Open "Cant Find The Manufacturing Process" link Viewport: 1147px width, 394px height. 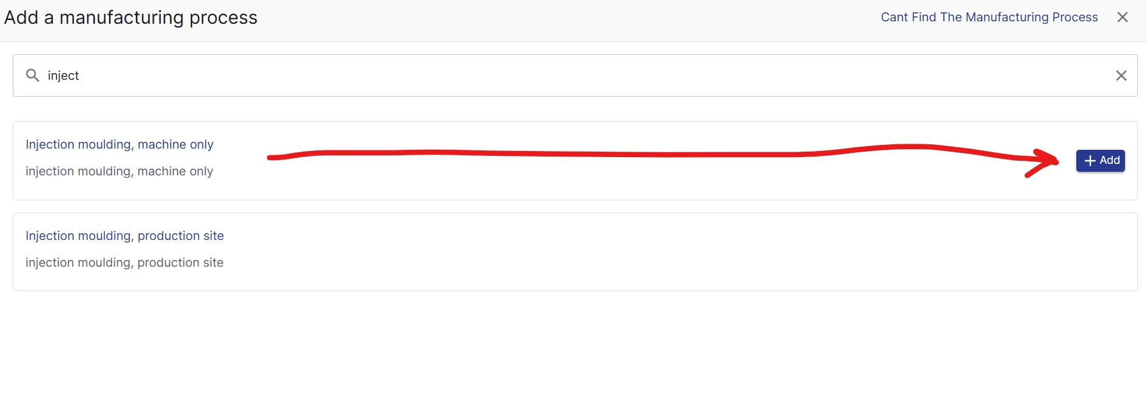[x=988, y=18]
